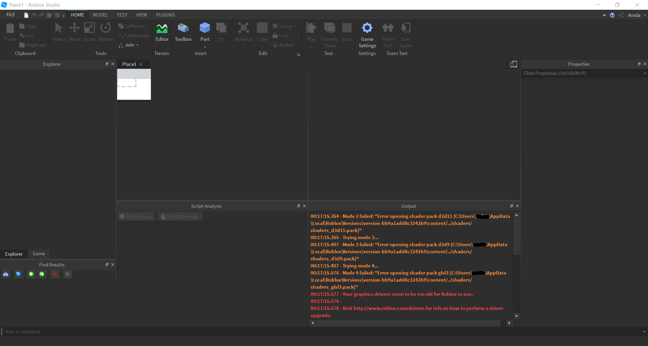Click the Copy button
The height and width of the screenshot is (346, 648).
coord(28,26)
